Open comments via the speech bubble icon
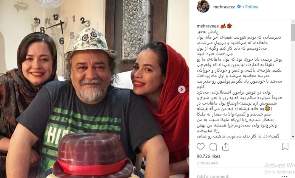Image resolution: width=295 pixels, height=178 pixels. (x=213, y=147)
